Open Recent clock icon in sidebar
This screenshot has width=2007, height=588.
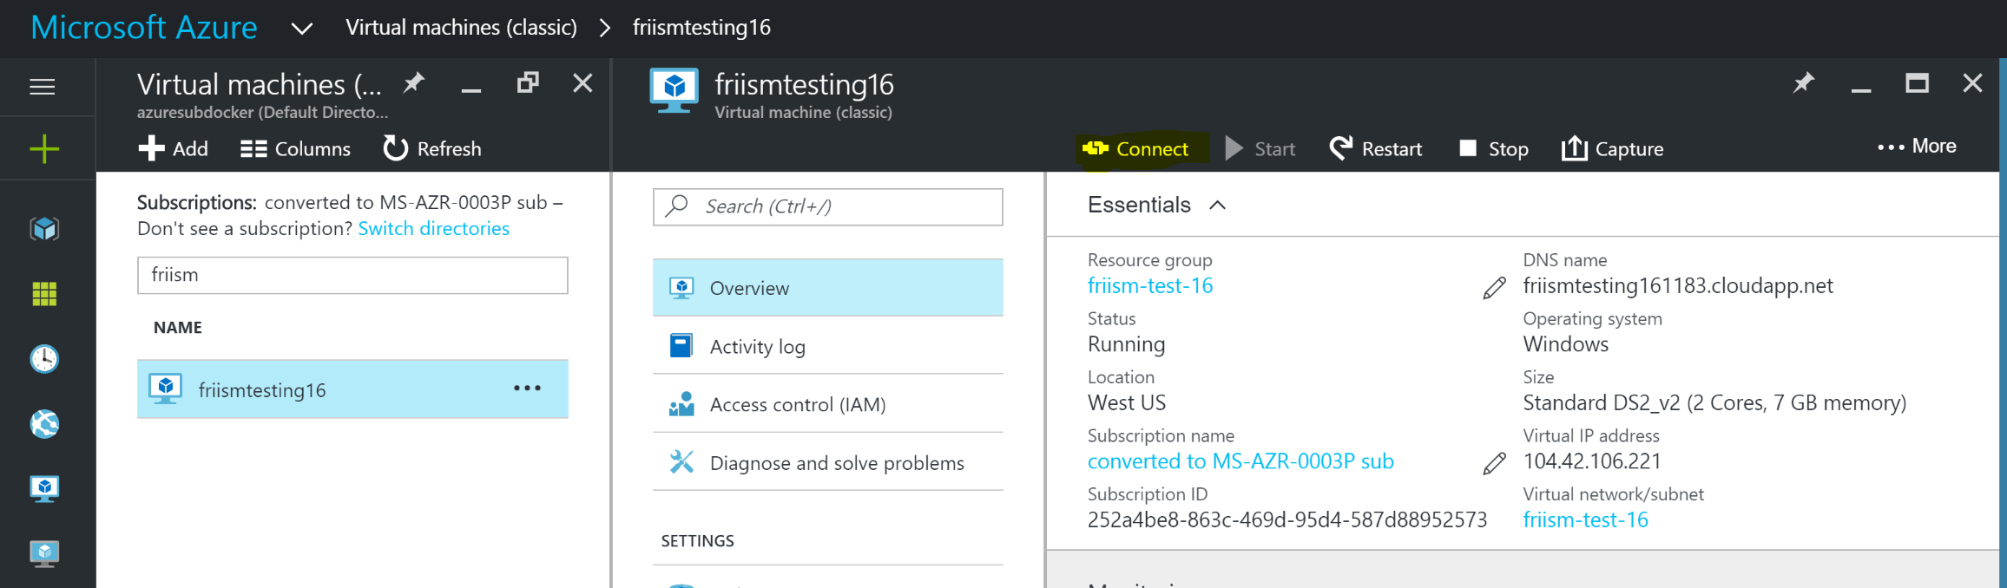point(44,358)
